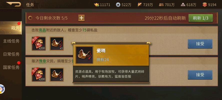
Task: Click the wood resource icon
Action: 161,5
